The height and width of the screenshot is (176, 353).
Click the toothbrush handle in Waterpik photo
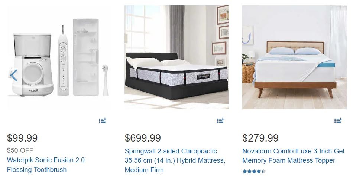63,60
